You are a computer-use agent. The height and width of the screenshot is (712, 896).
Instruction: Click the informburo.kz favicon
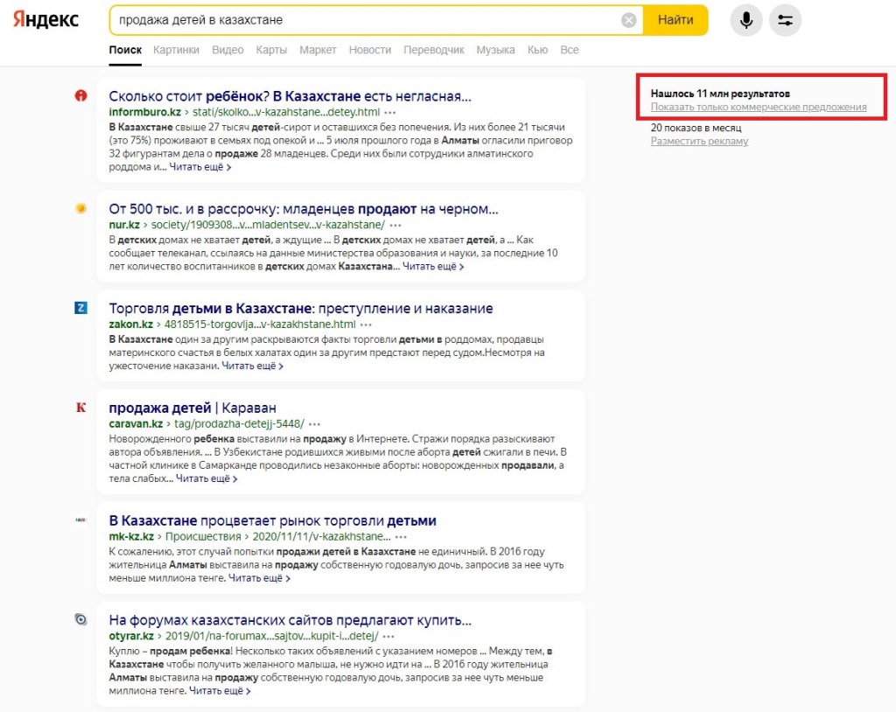81,95
